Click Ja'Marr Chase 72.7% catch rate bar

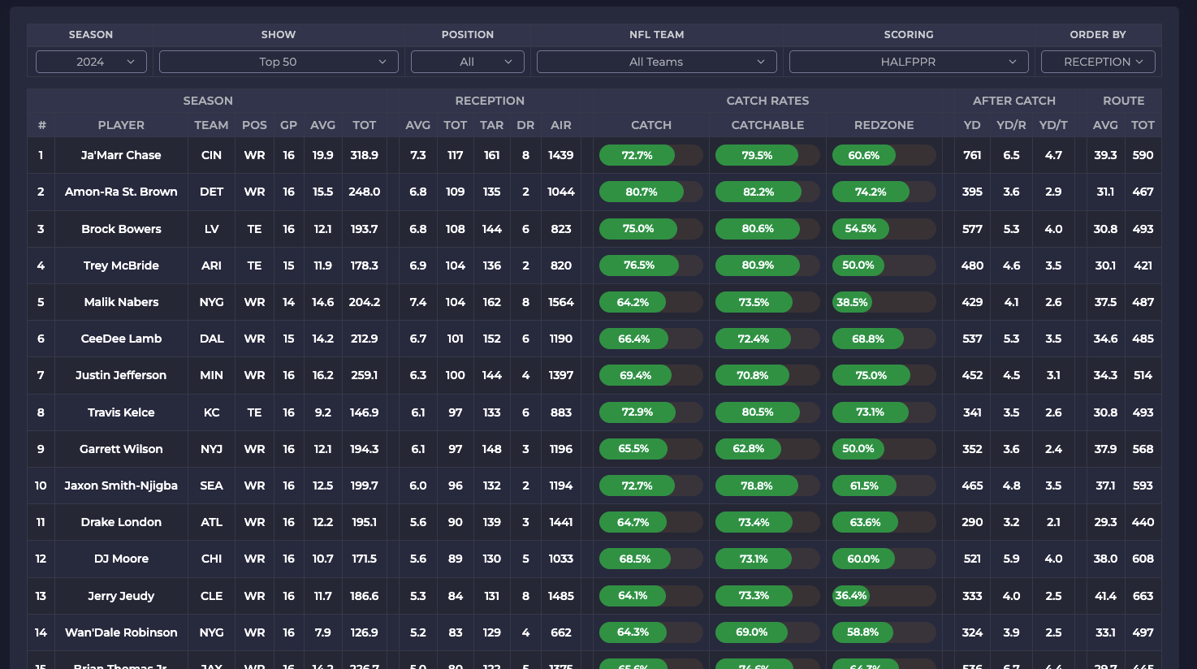(x=651, y=155)
